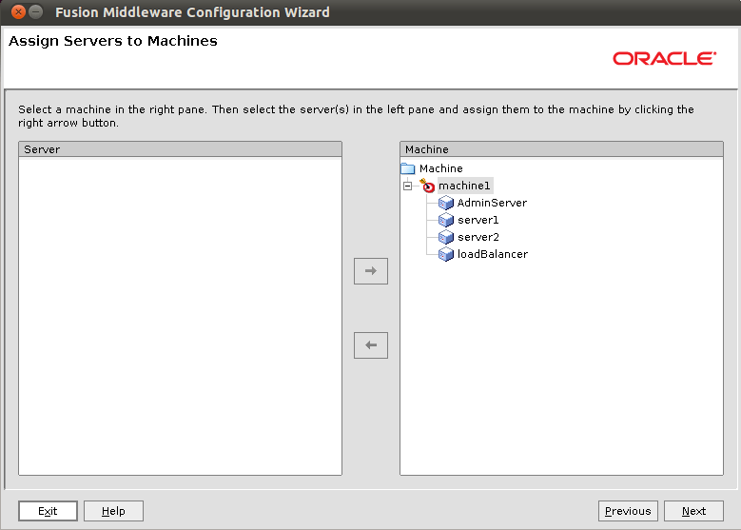This screenshot has height=530, width=741.
Task: Select the AdminServer entry
Action: [x=492, y=203]
